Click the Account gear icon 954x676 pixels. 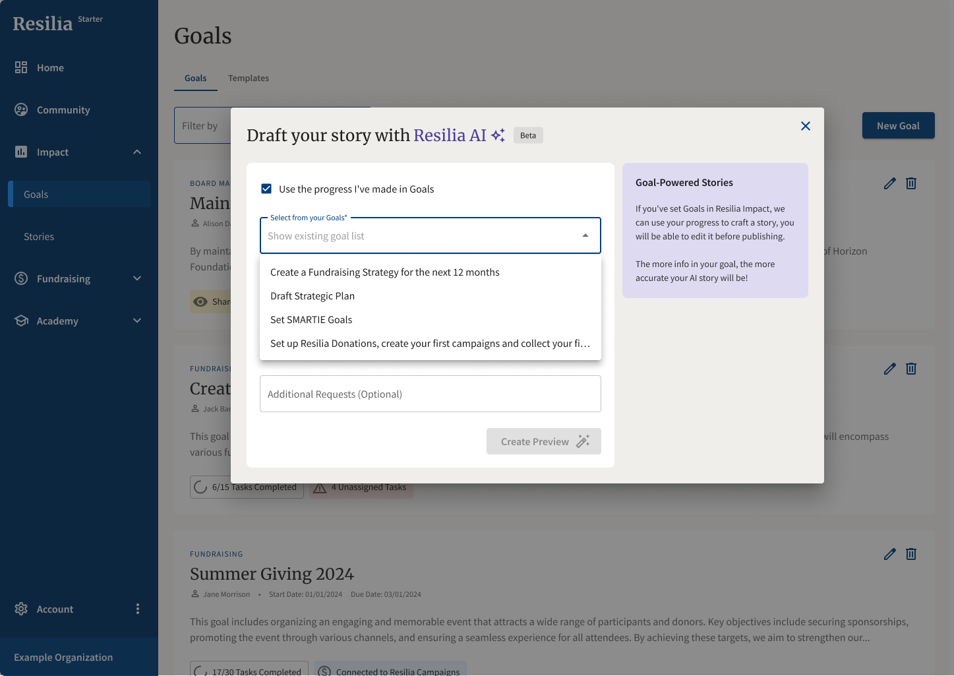pyautogui.click(x=21, y=609)
